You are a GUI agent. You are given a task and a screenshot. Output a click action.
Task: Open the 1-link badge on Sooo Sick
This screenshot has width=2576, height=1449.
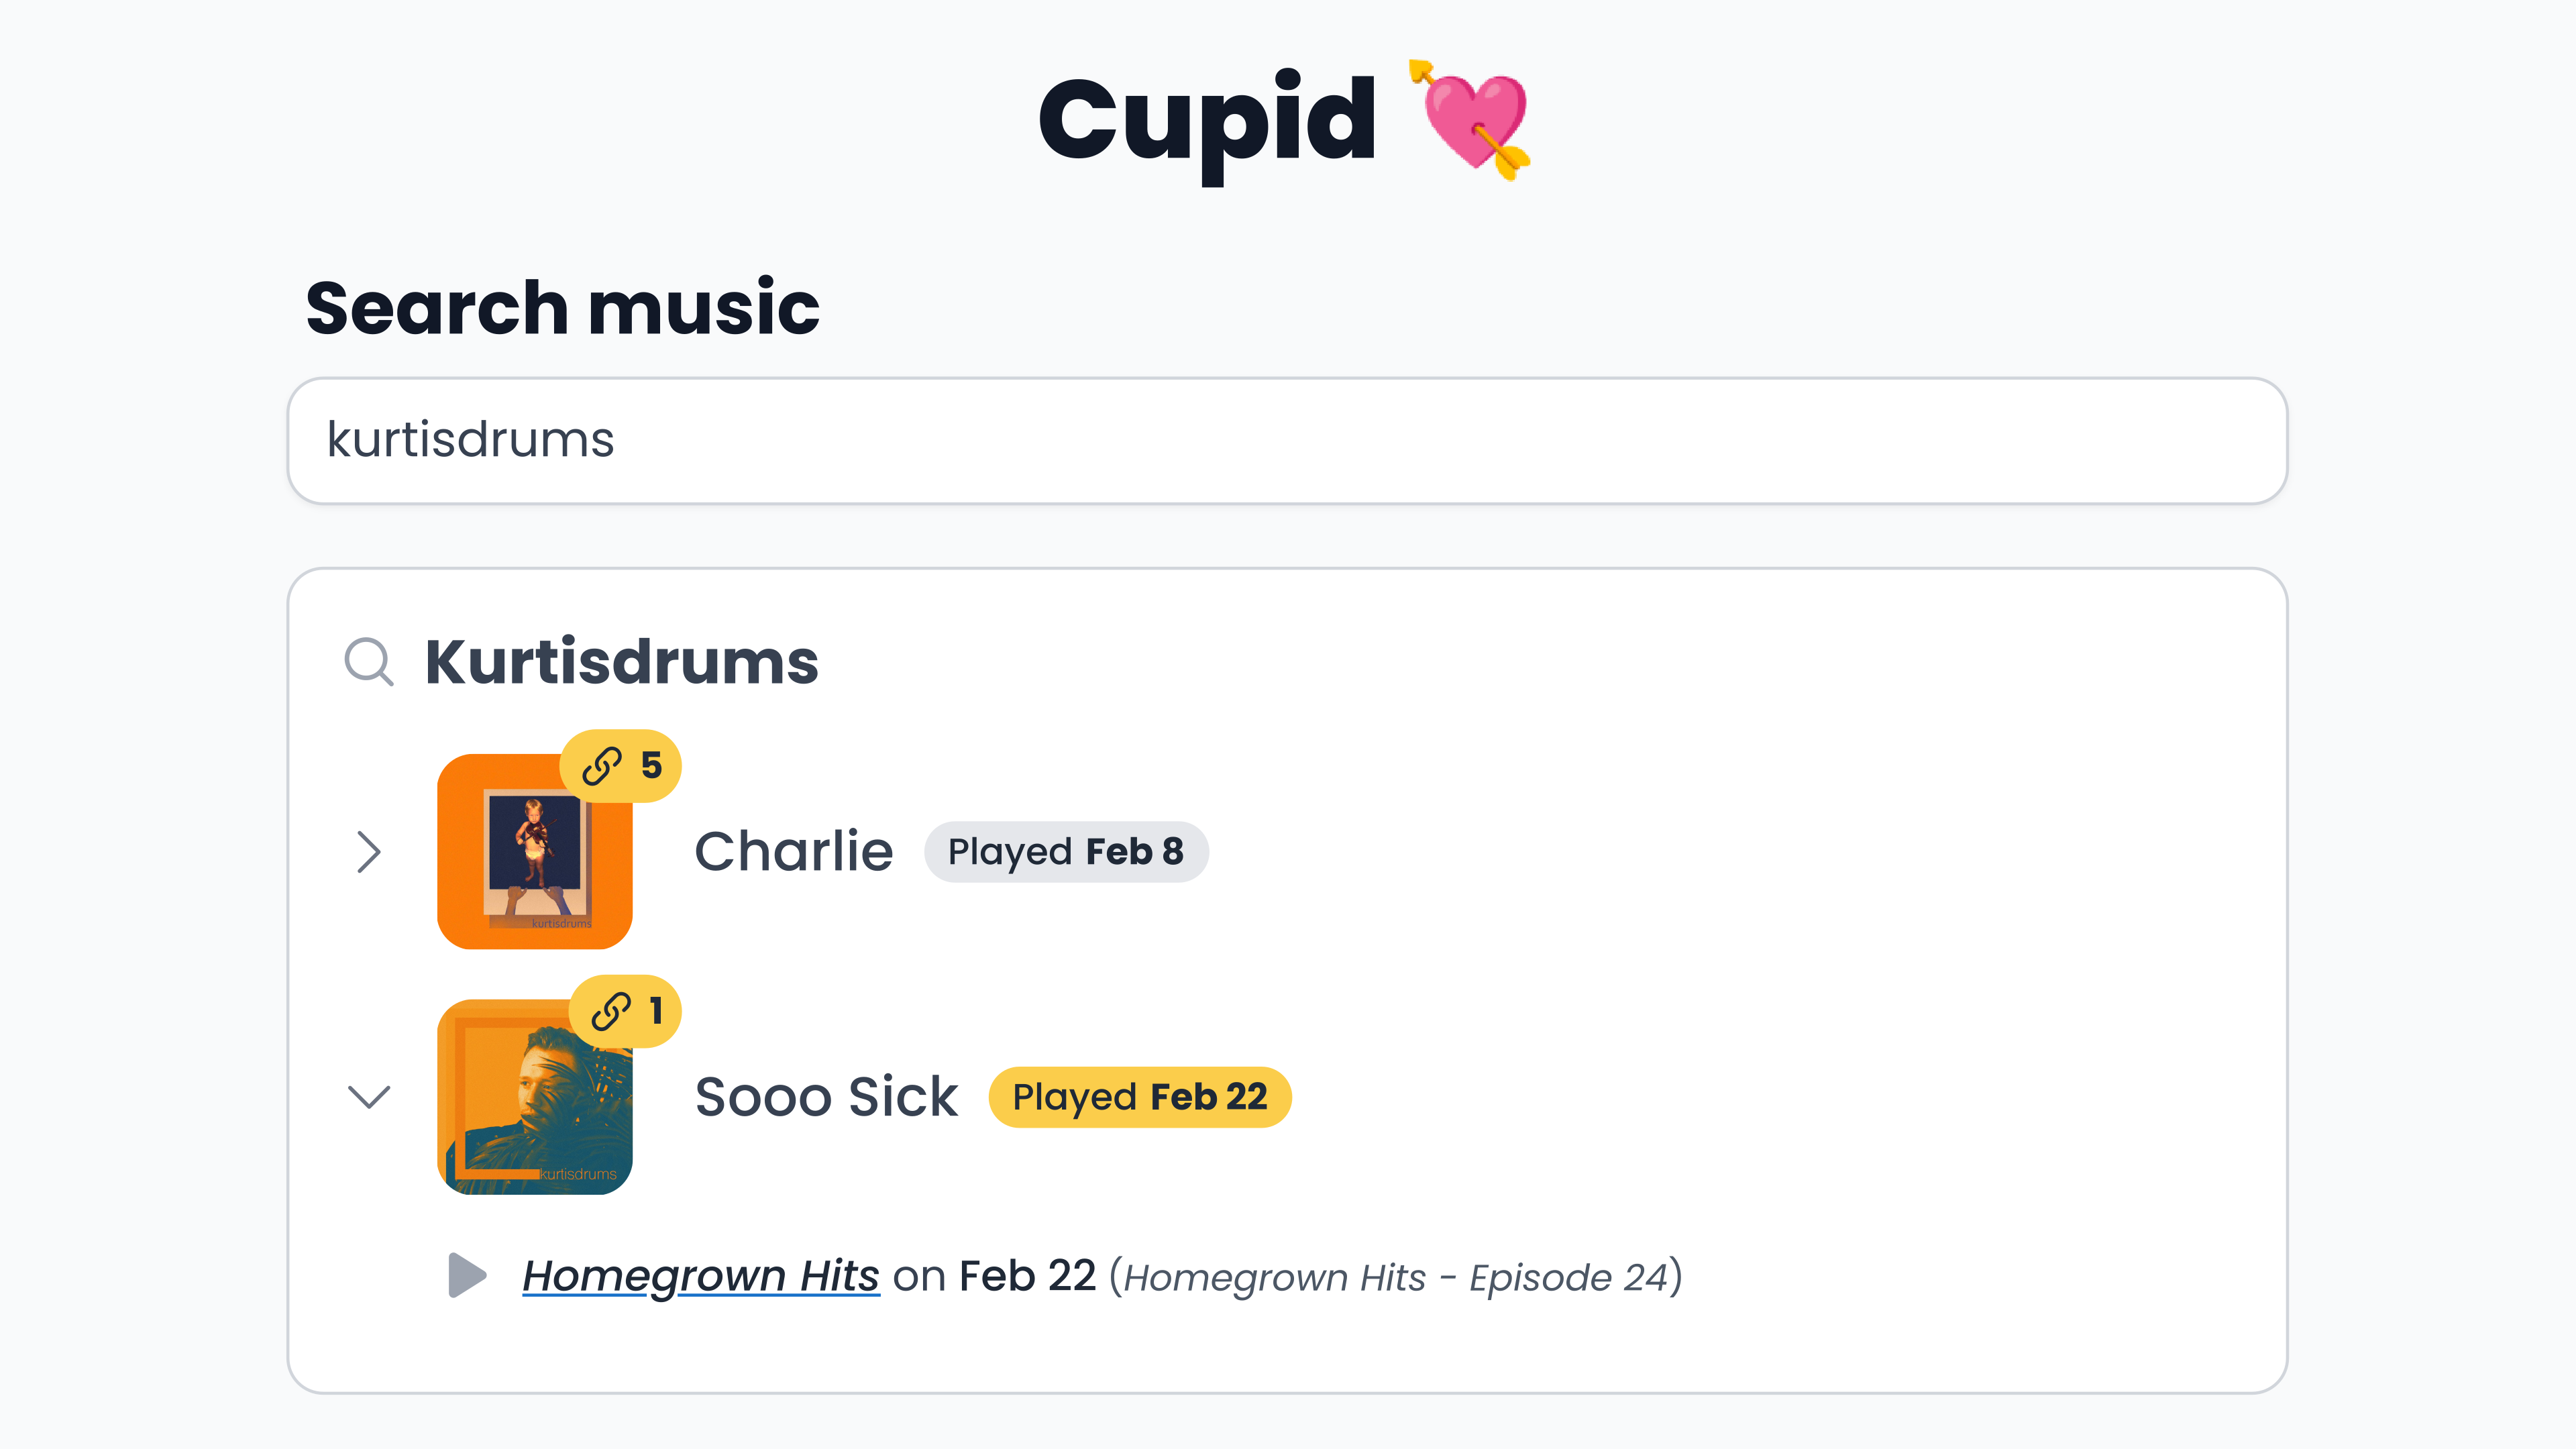click(625, 1011)
